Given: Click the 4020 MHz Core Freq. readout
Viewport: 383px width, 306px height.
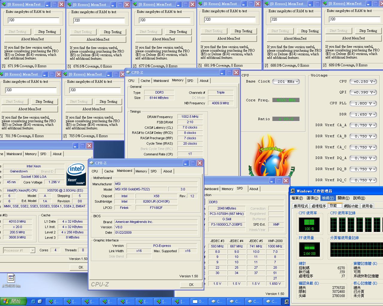Looking at the screenshot, I should [x=286, y=100].
